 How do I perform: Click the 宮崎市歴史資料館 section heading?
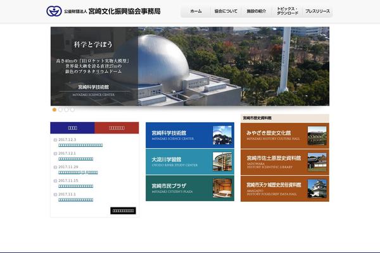coord(257,118)
